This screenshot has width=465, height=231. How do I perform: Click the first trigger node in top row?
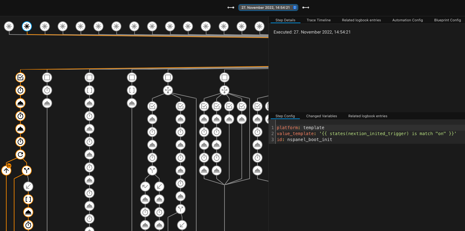(x=9, y=26)
